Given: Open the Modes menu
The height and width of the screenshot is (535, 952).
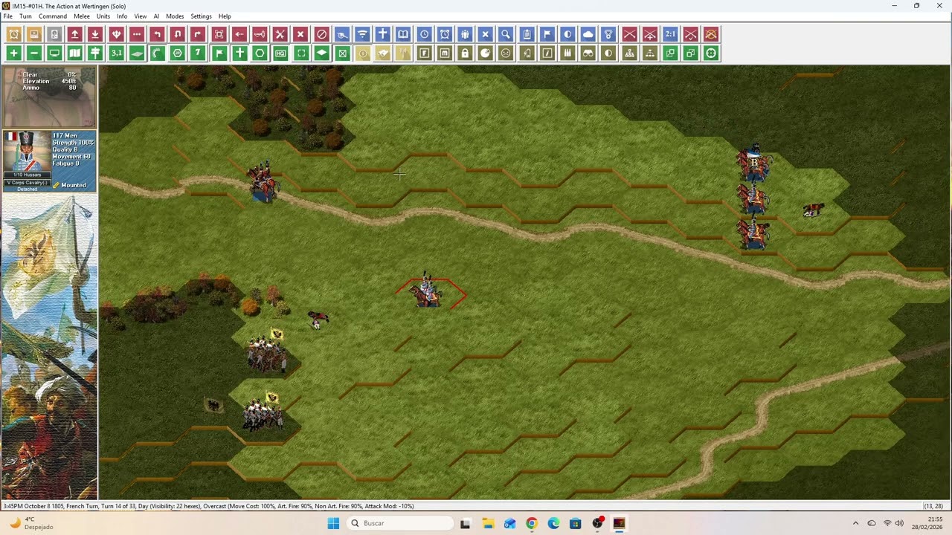Looking at the screenshot, I should click(175, 16).
